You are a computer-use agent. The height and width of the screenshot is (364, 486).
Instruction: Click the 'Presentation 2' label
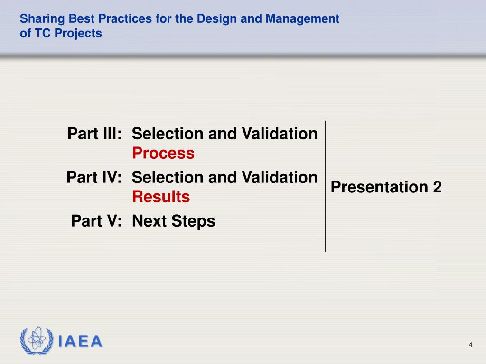(x=386, y=187)
